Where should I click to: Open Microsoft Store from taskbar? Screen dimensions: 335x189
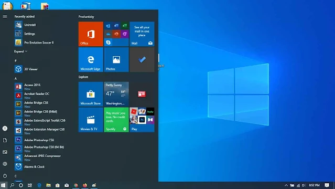click(x=58, y=185)
